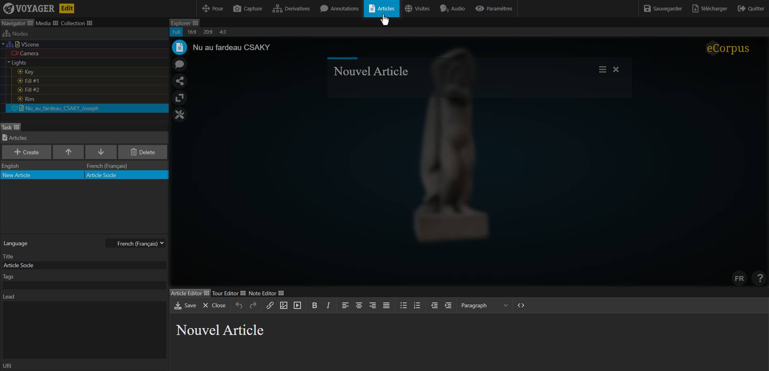Click the Lead text area

(84, 330)
